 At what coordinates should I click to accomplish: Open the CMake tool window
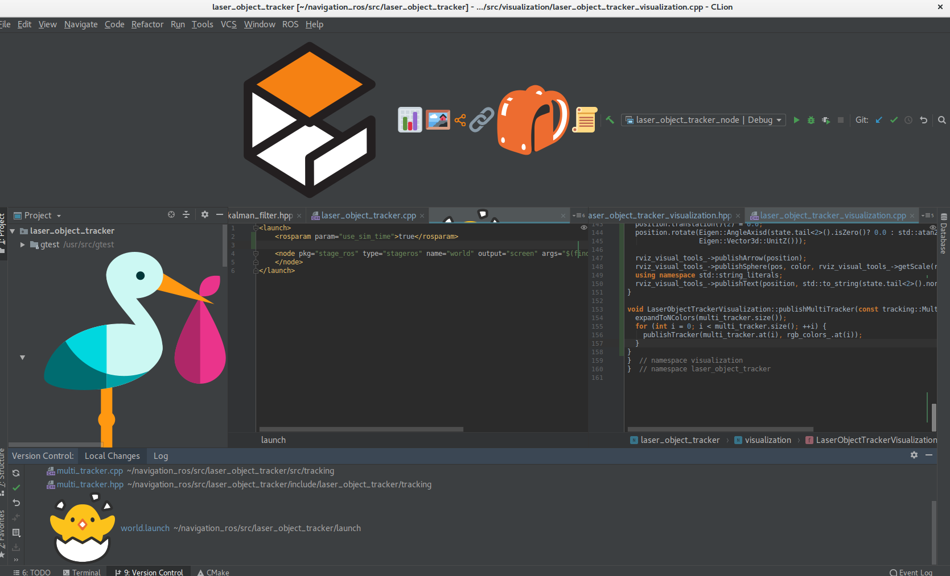tap(213, 572)
